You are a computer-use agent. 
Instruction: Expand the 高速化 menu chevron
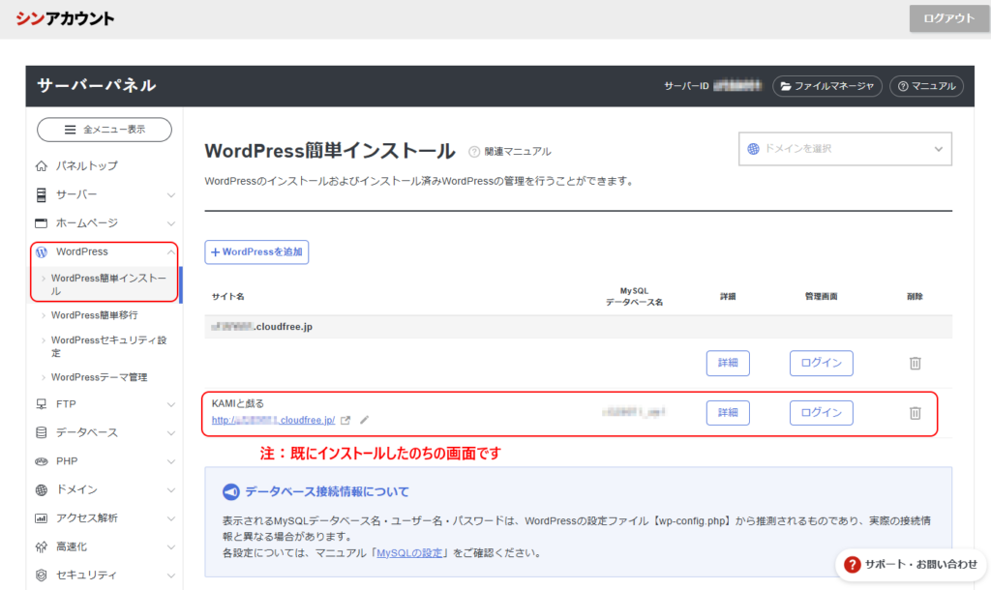point(170,547)
